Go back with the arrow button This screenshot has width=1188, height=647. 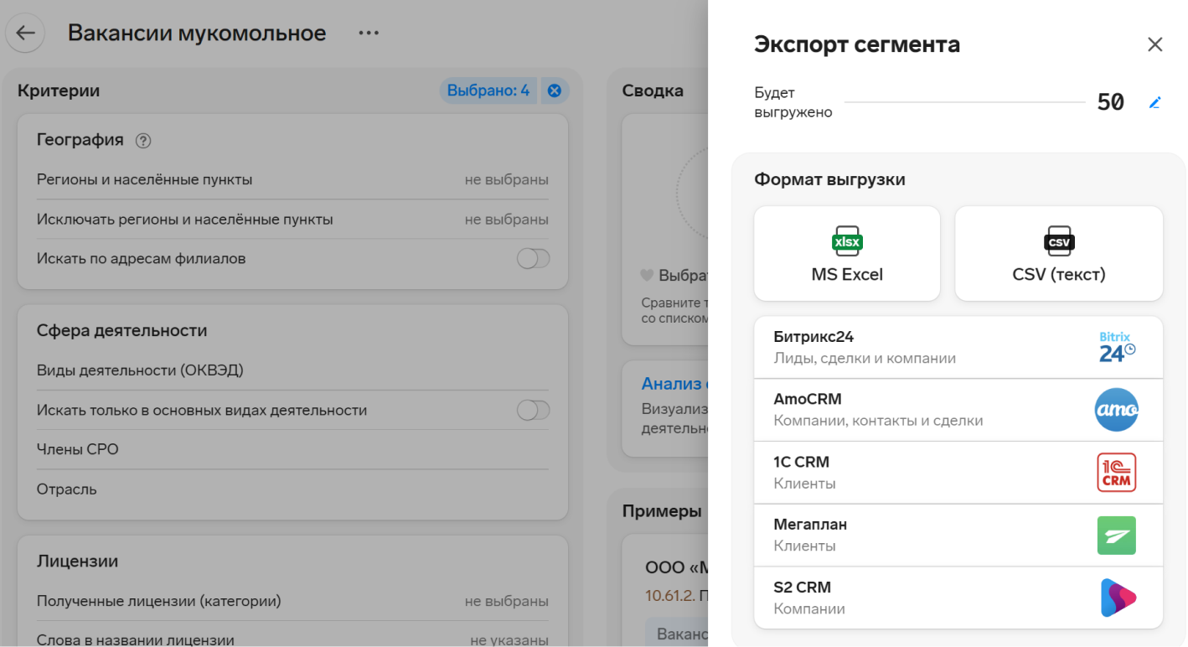[x=25, y=33]
